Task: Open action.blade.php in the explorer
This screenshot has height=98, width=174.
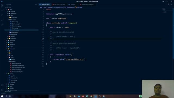Action: click(x=17, y=63)
